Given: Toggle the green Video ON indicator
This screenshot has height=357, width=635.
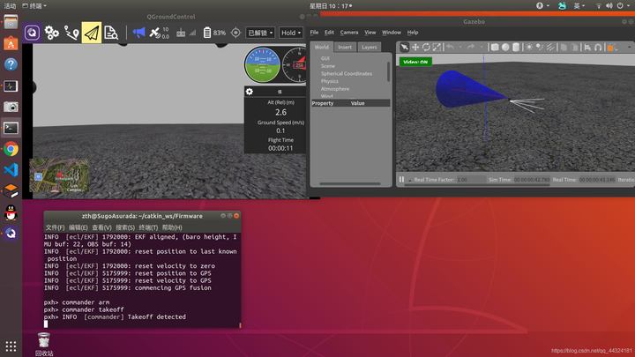Looking at the screenshot, I should coord(415,62).
